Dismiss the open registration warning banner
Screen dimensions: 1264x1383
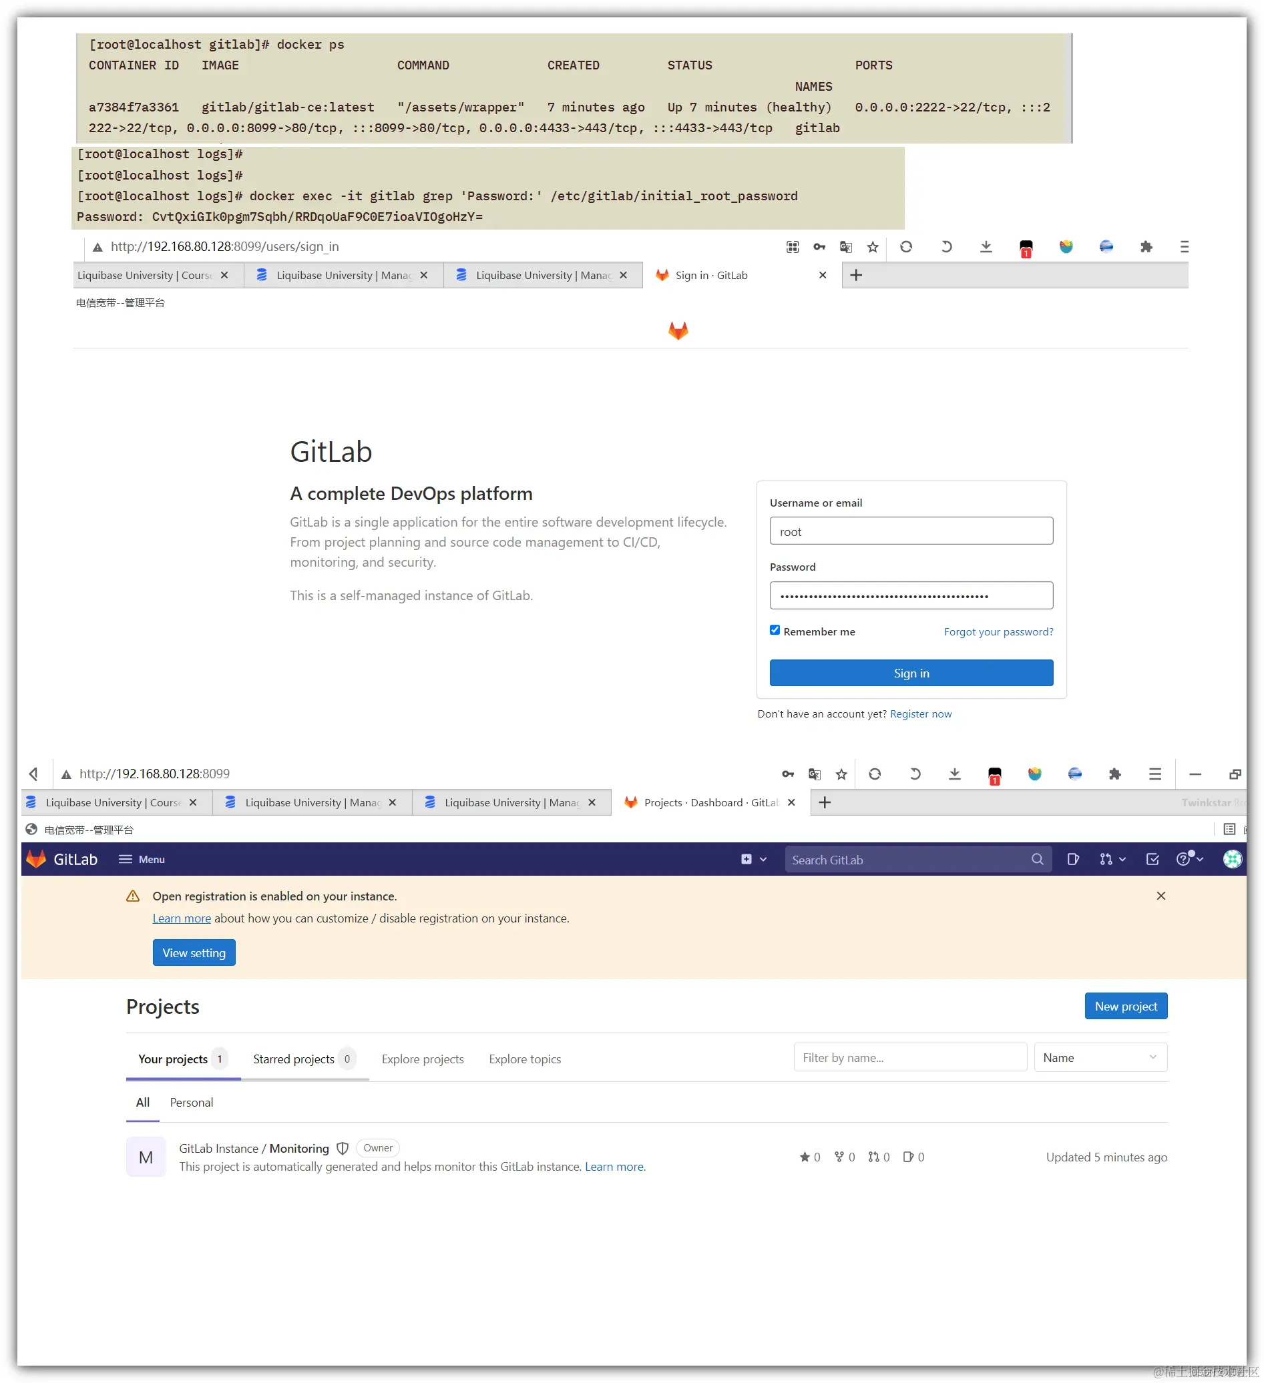1161,896
